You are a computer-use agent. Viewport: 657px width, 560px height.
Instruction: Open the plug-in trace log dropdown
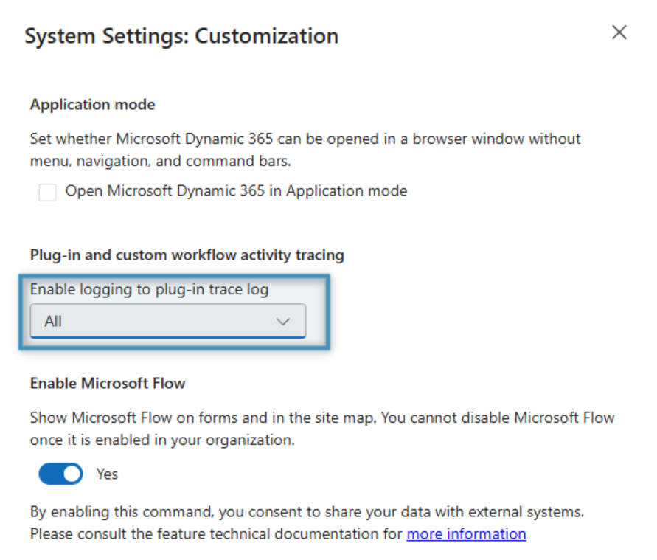coord(168,321)
